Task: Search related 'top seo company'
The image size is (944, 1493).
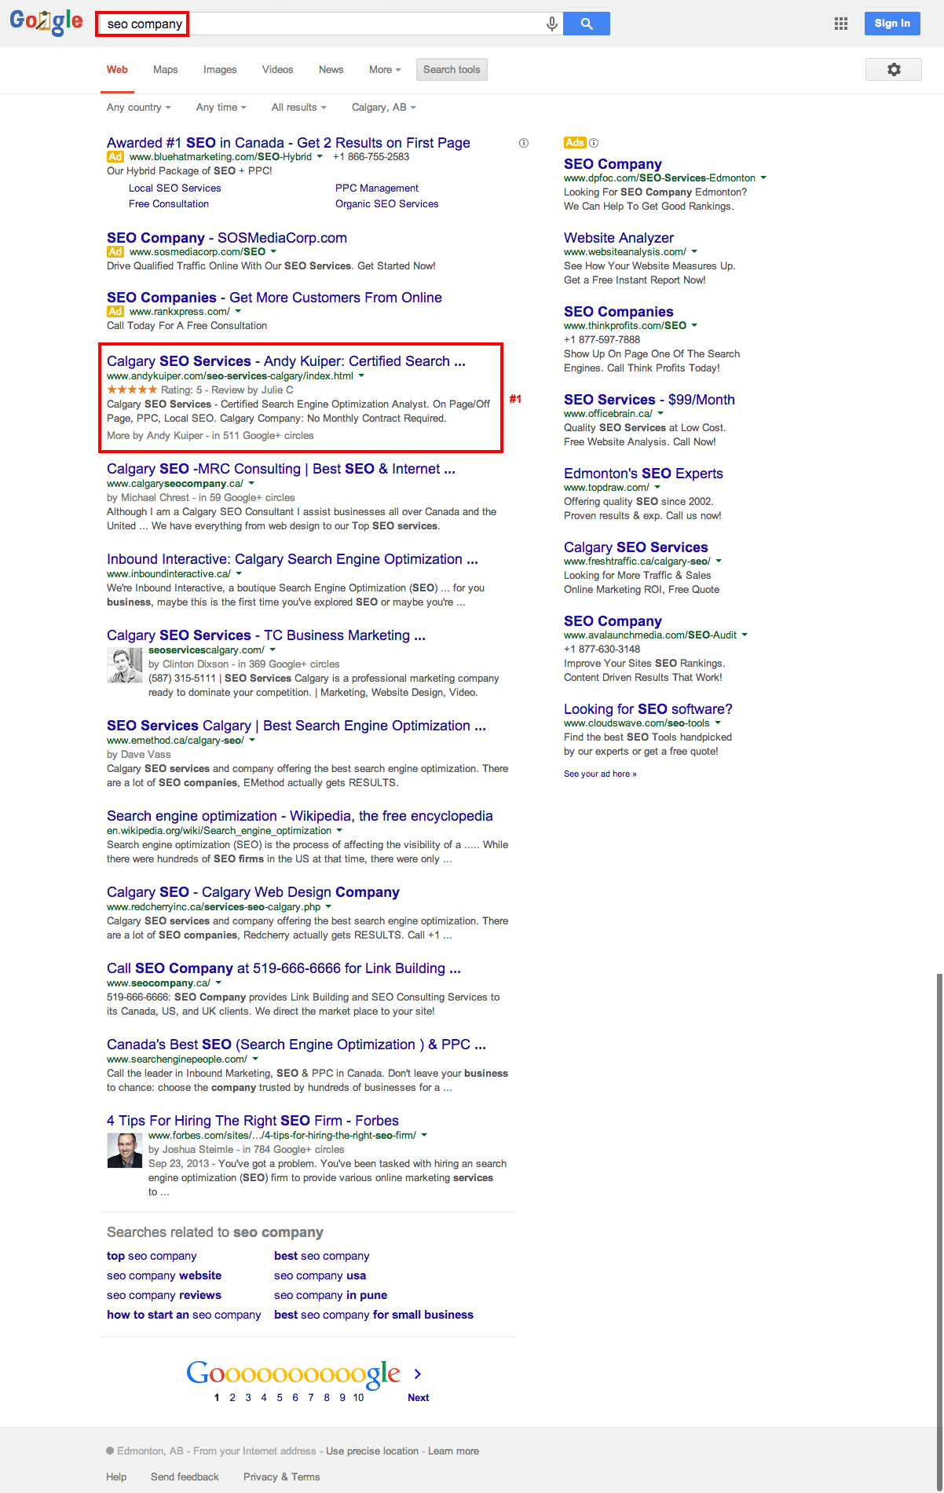Action: [x=152, y=1257]
